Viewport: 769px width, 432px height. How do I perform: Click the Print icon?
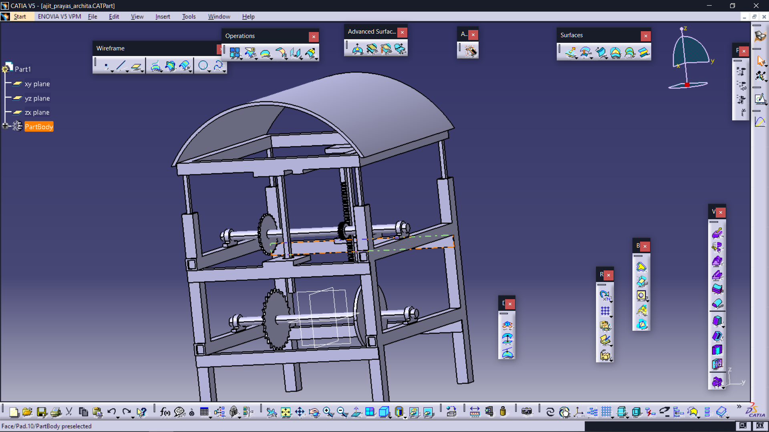click(56, 412)
